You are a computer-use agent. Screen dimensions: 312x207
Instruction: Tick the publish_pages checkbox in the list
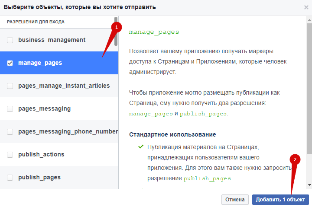(10, 178)
